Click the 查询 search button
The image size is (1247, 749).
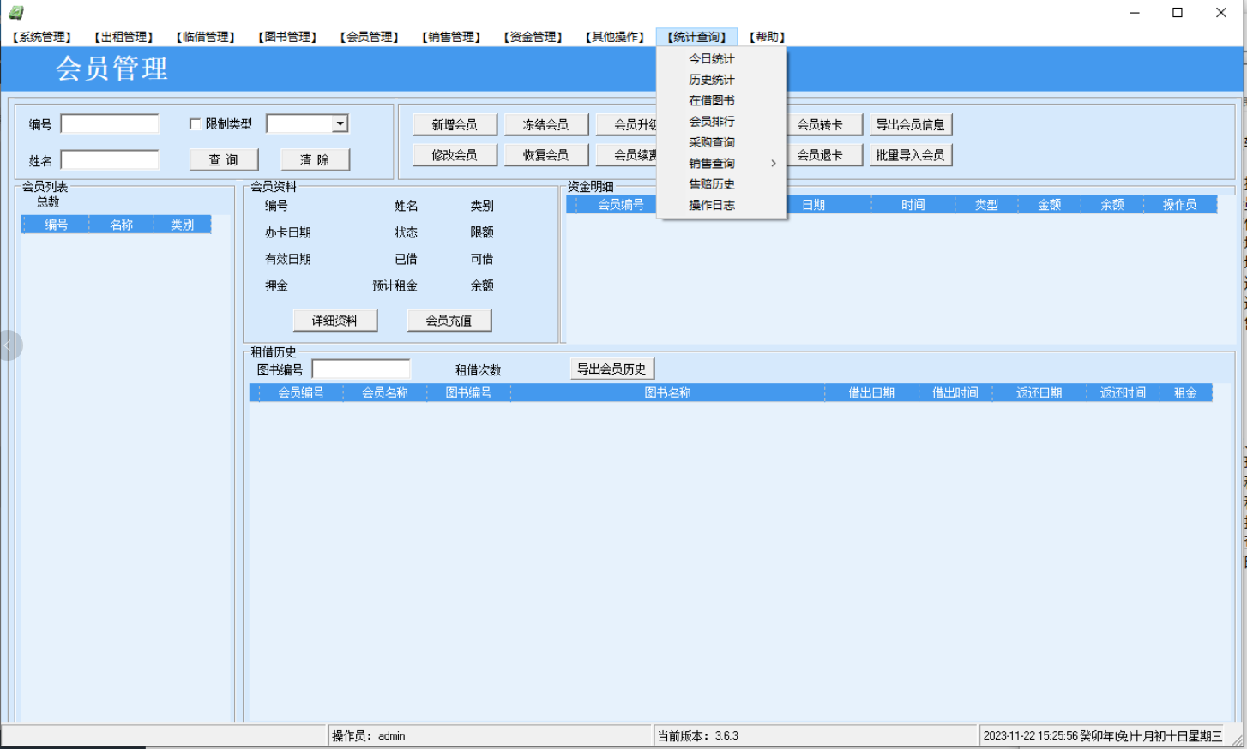(224, 159)
